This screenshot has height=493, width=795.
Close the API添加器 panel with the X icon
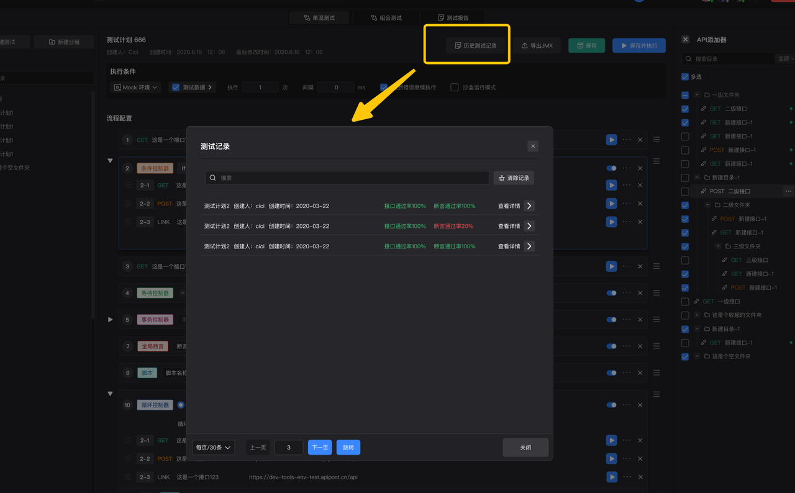pyautogui.click(x=686, y=39)
